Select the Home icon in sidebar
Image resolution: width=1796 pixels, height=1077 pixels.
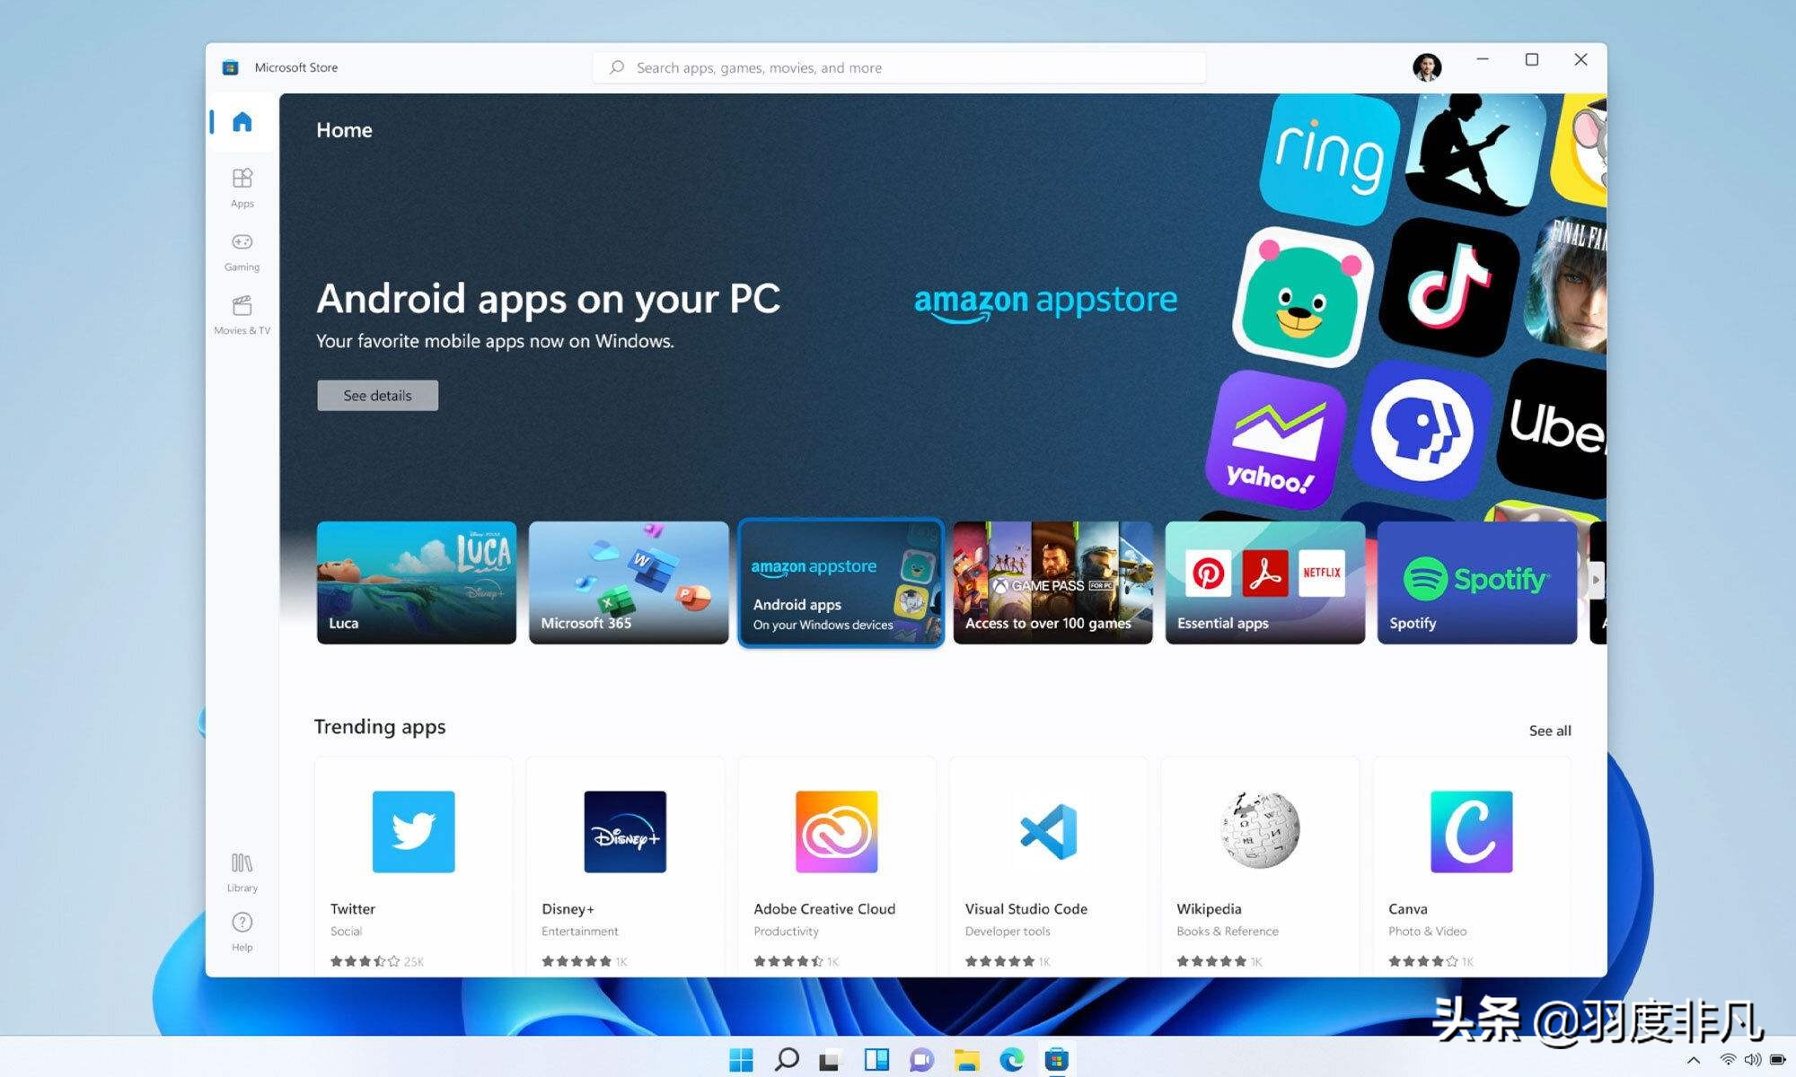242,121
